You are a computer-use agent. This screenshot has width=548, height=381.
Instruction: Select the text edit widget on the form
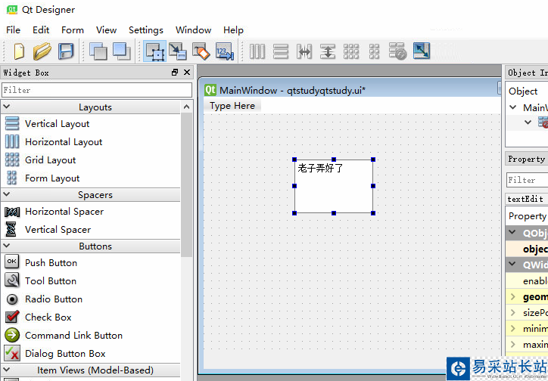(x=334, y=186)
